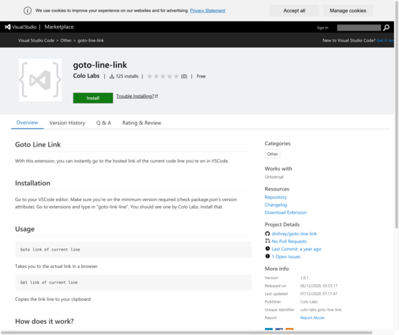The height and width of the screenshot is (335, 399).
Task: Focus the marketplace search field
Action: [x=359, y=27]
